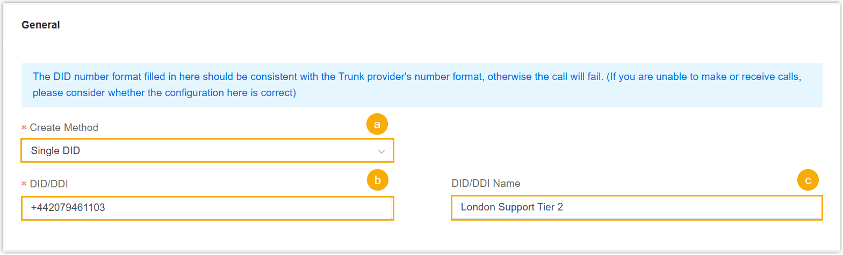Select the "Single DID" value text
This screenshot has height=255, width=843.
pyautogui.click(x=55, y=151)
